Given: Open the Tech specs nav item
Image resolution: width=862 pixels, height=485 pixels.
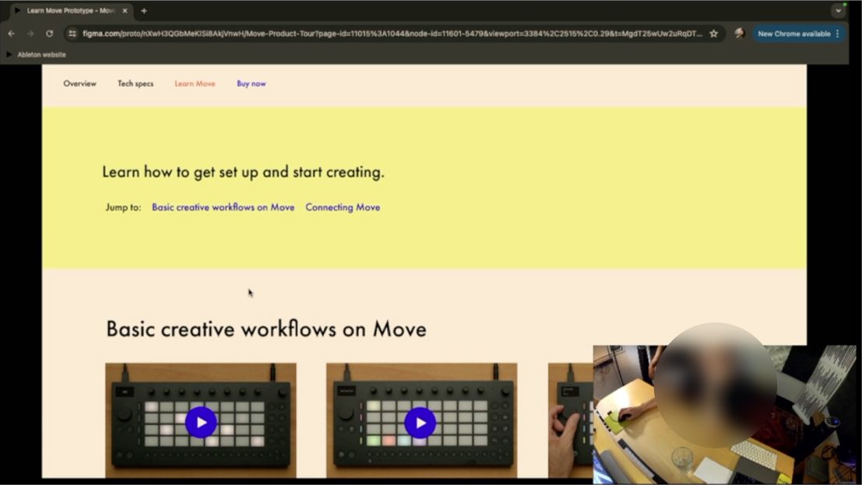Looking at the screenshot, I should [x=135, y=83].
